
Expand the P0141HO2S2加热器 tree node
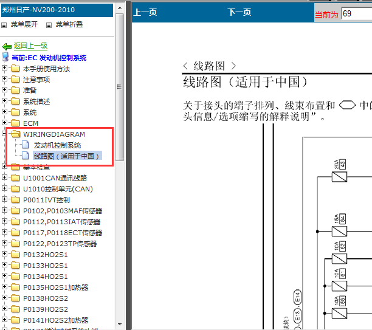click(x=4, y=319)
